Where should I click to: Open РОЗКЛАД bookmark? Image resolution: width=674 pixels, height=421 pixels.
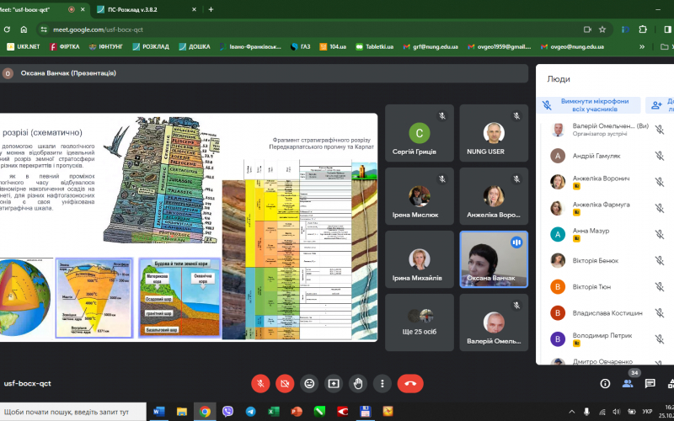click(151, 46)
